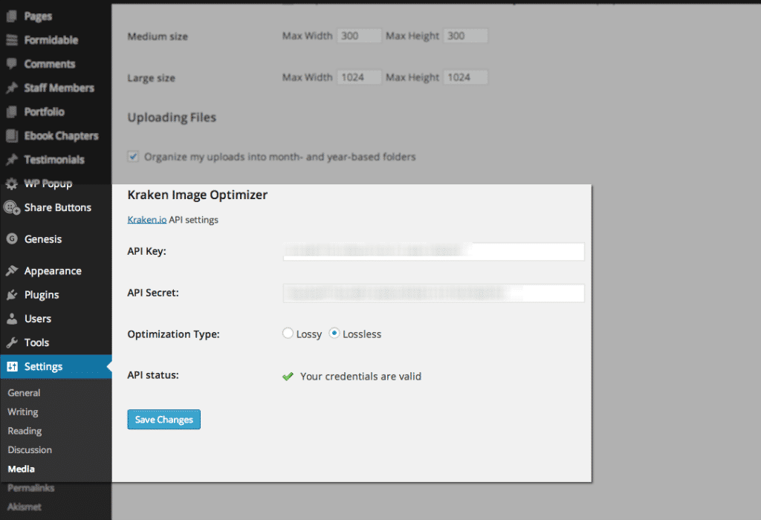Viewport: 761px width, 520px height.
Task: Click the 'API Secret:' label
Action: (x=153, y=293)
